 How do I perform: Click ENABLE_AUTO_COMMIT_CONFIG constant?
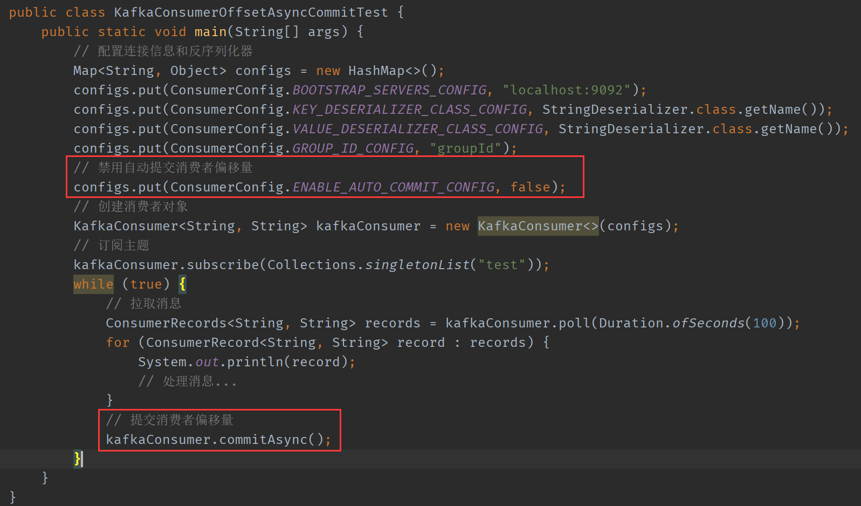(394, 187)
